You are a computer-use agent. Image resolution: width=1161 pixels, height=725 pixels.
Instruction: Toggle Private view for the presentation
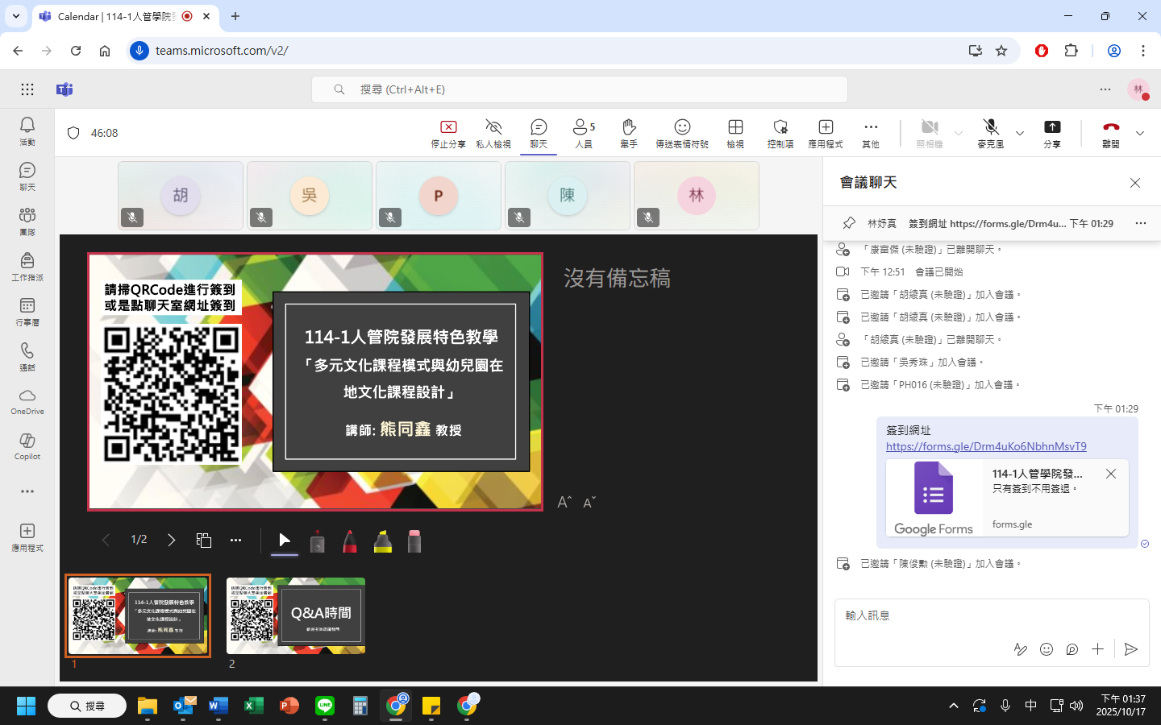pyautogui.click(x=493, y=132)
